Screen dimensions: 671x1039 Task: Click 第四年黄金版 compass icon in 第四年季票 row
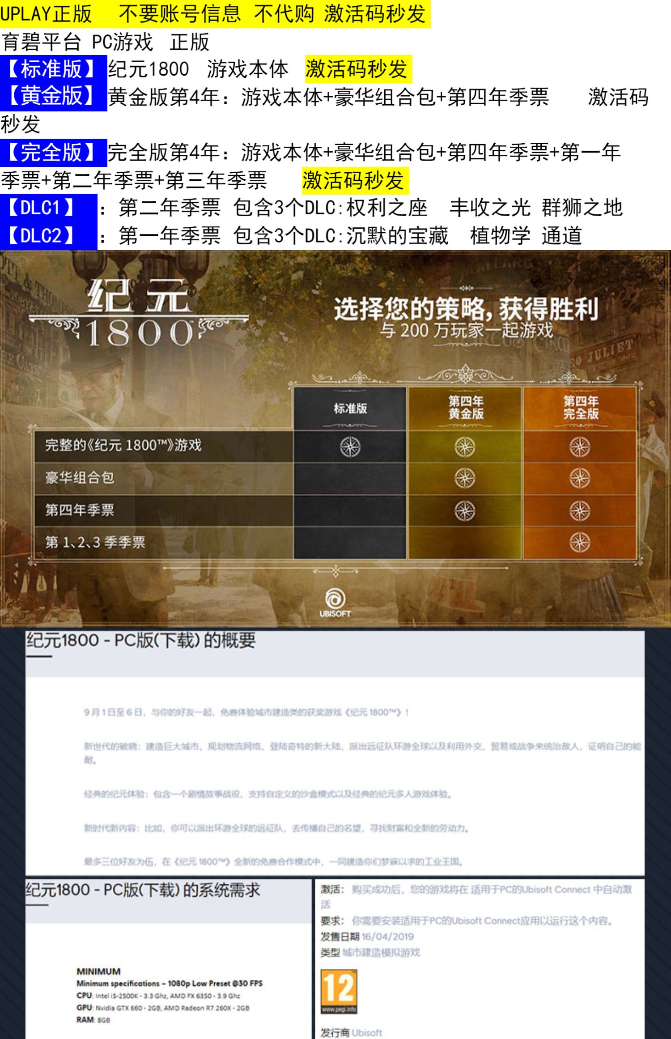465,511
